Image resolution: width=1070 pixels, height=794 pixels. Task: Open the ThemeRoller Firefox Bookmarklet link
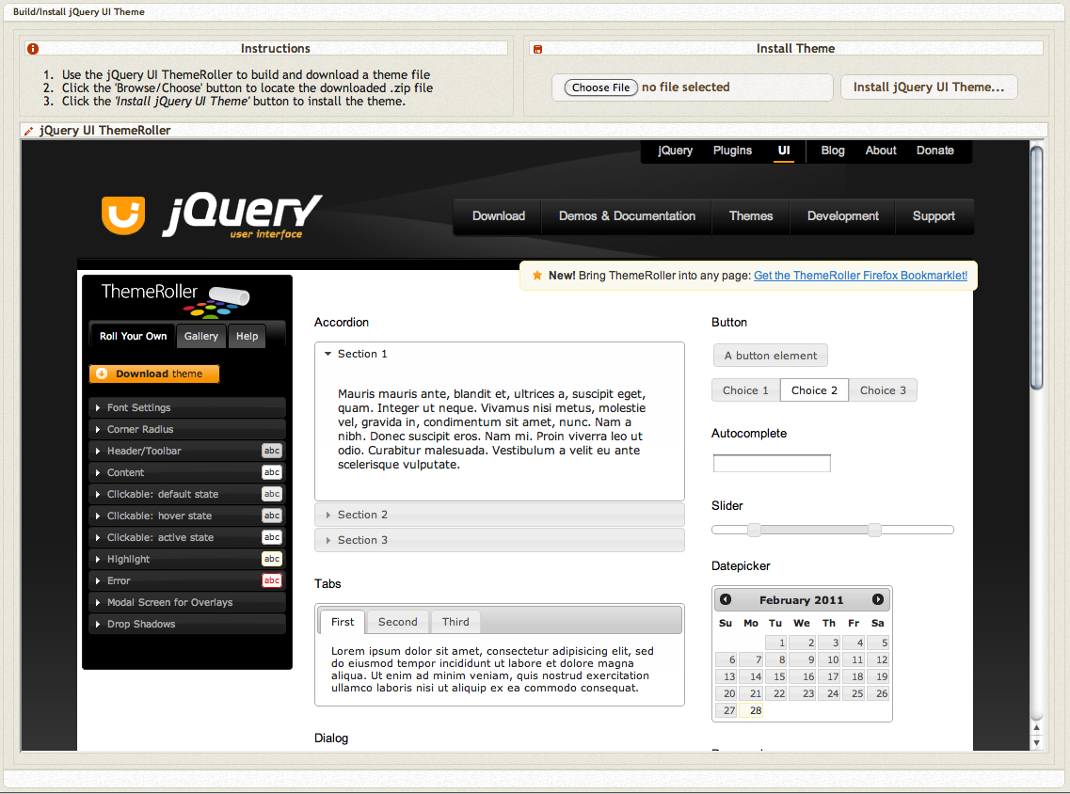860,276
